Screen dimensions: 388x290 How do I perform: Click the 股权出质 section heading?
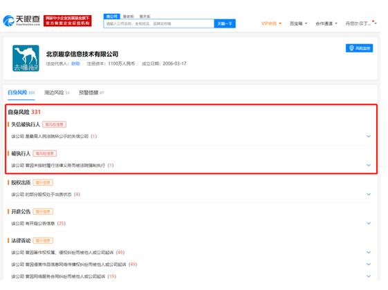pyautogui.click(x=21, y=182)
